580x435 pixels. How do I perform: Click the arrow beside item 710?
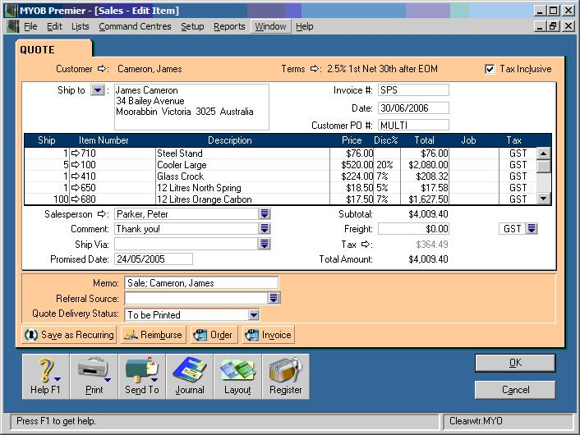point(76,153)
